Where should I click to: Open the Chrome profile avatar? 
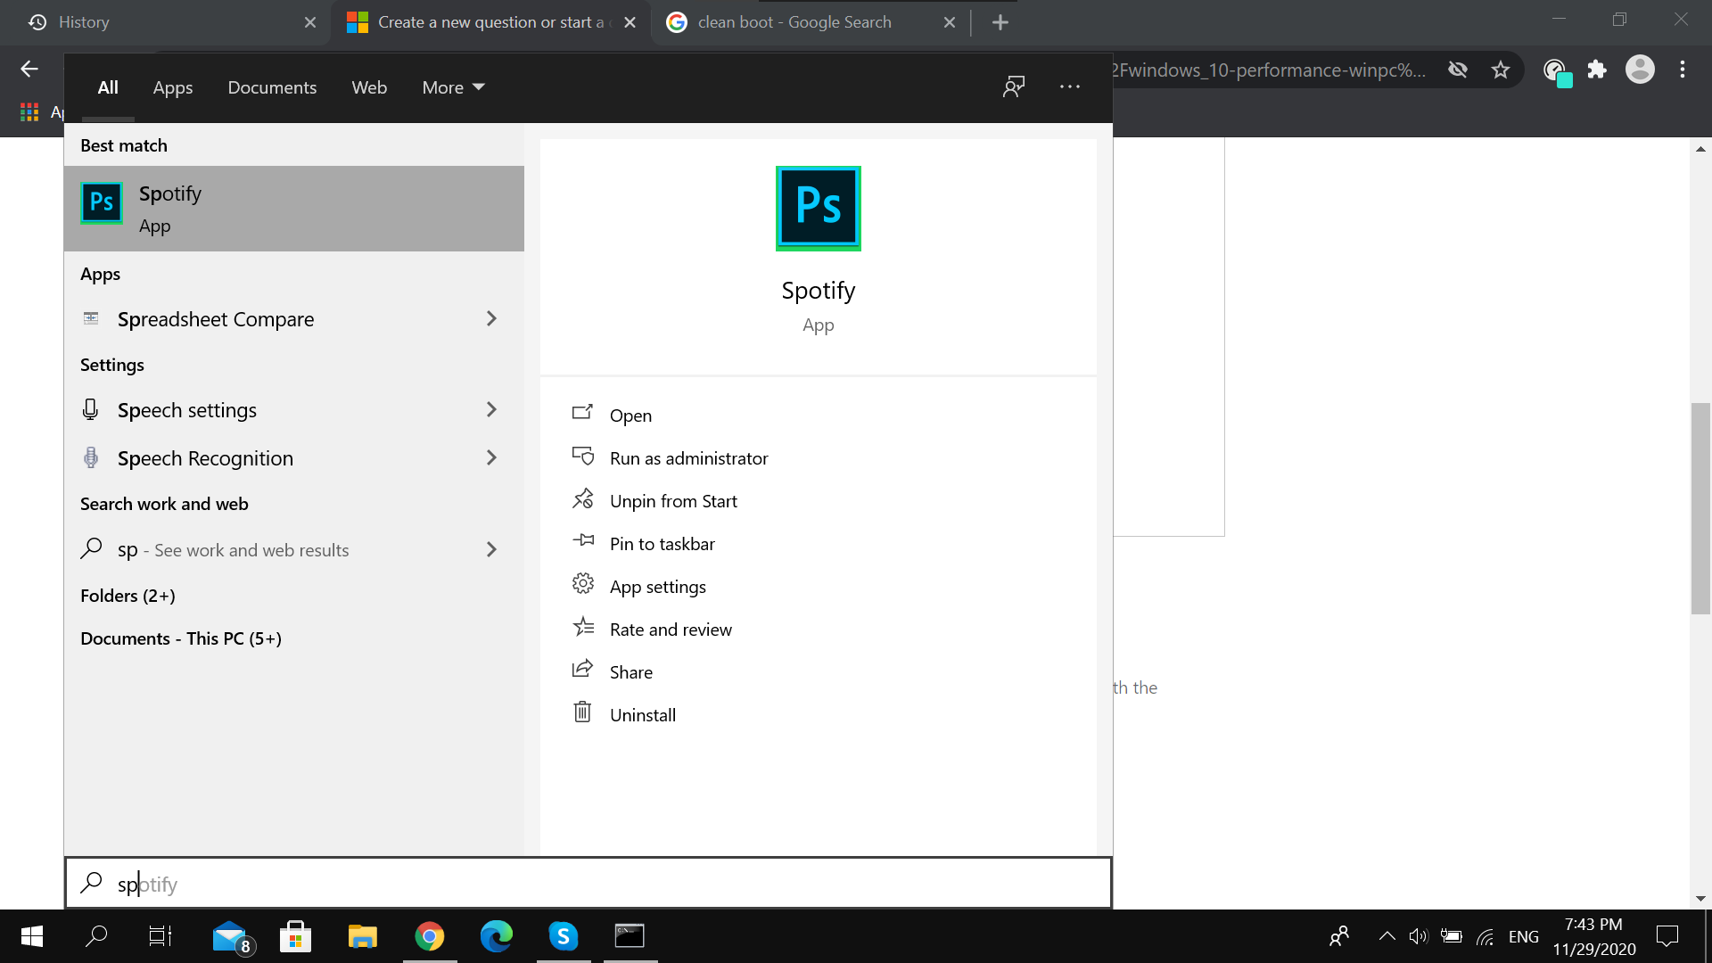1640,70
